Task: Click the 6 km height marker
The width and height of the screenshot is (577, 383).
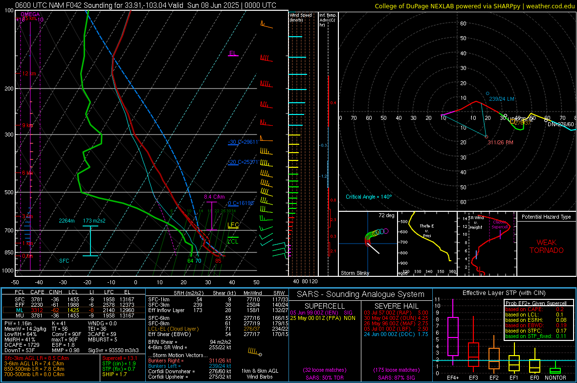Action: click(x=27, y=173)
